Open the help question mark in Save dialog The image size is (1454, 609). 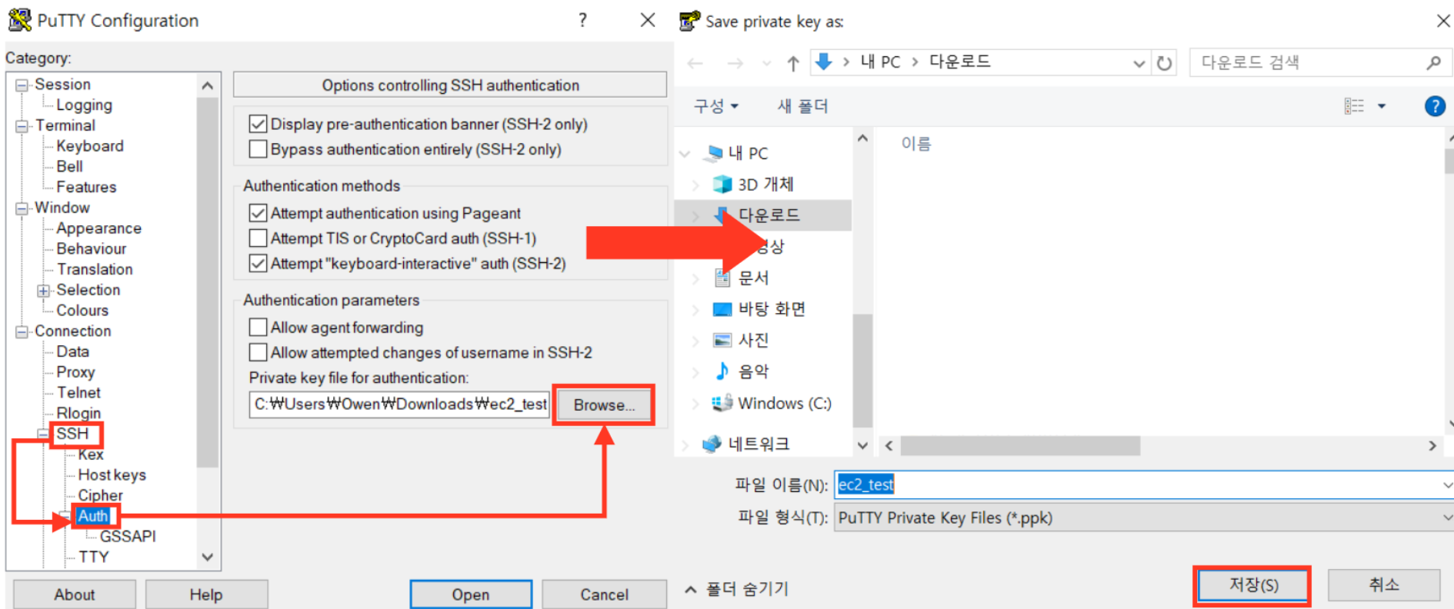pos(1435,106)
